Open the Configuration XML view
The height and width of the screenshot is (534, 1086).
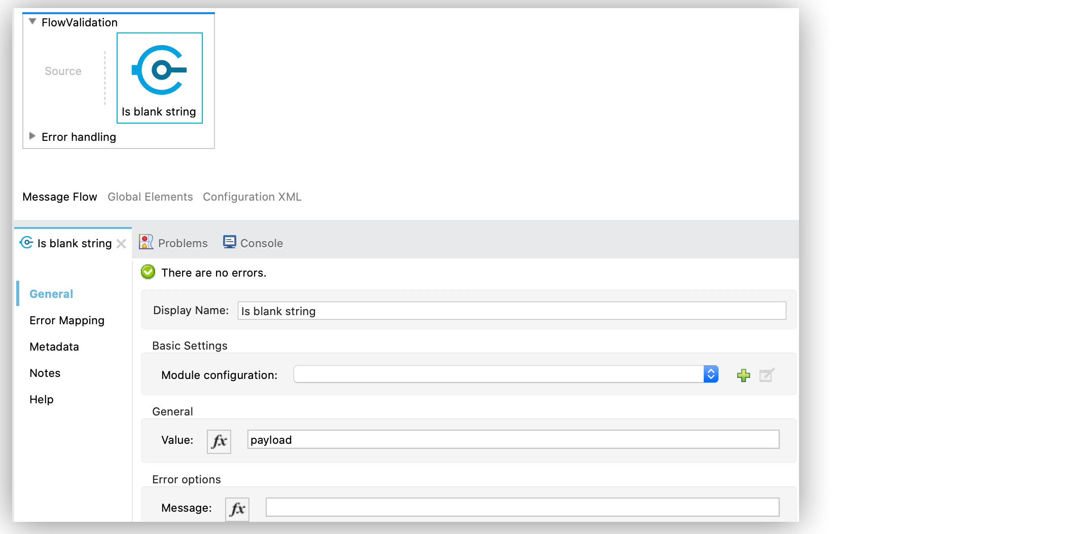click(x=252, y=197)
